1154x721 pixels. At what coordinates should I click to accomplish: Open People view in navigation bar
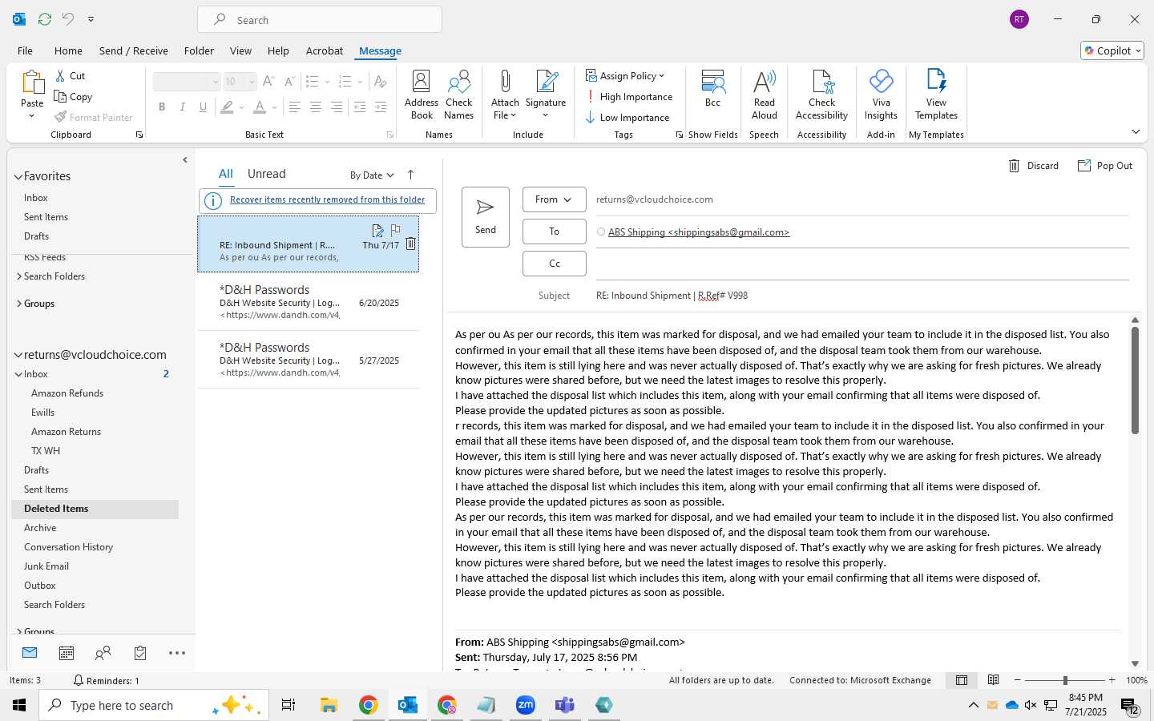(103, 653)
